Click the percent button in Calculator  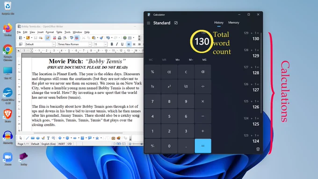[152, 72]
